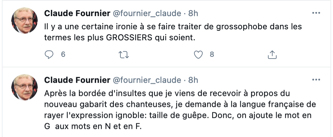Screen dimensions: 333x137
Task: Open more options on the first tweet
Action: point(316,13)
